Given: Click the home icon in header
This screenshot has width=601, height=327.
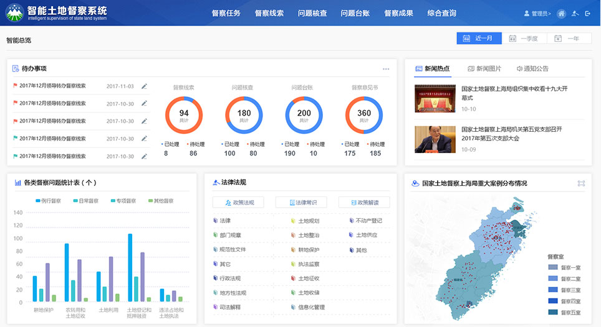Looking at the screenshot, I should [562, 13].
